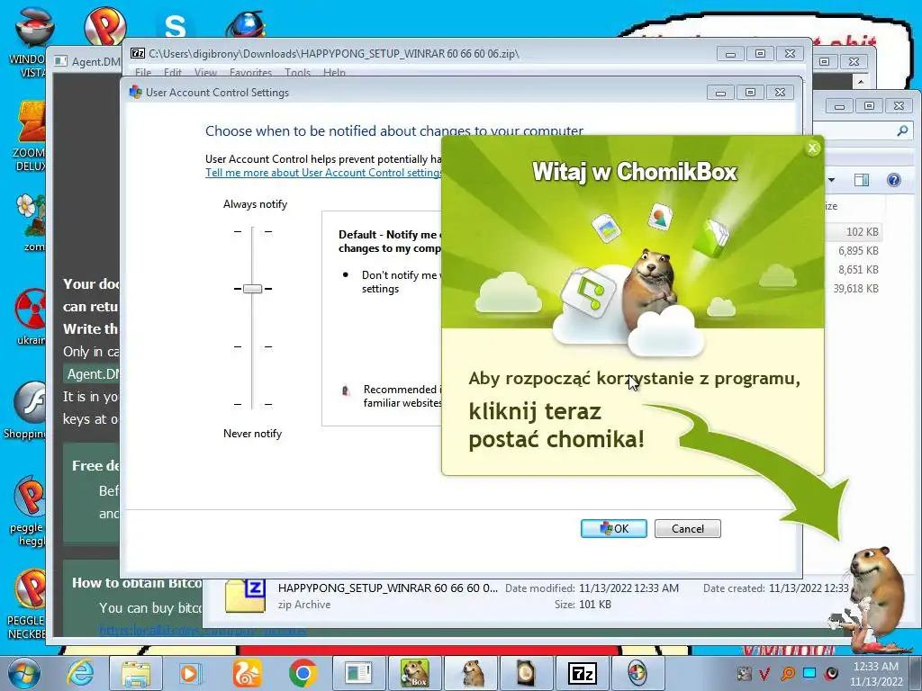This screenshot has width=922, height=691.
Task: Open Windows Explorer from the taskbar
Action: click(136, 673)
